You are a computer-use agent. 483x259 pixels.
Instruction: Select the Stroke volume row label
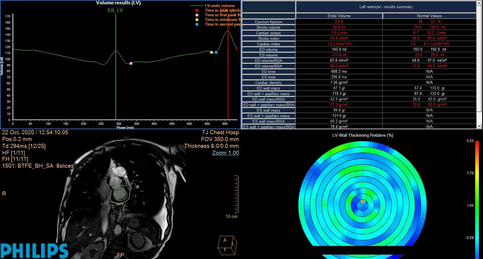[x=268, y=27]
